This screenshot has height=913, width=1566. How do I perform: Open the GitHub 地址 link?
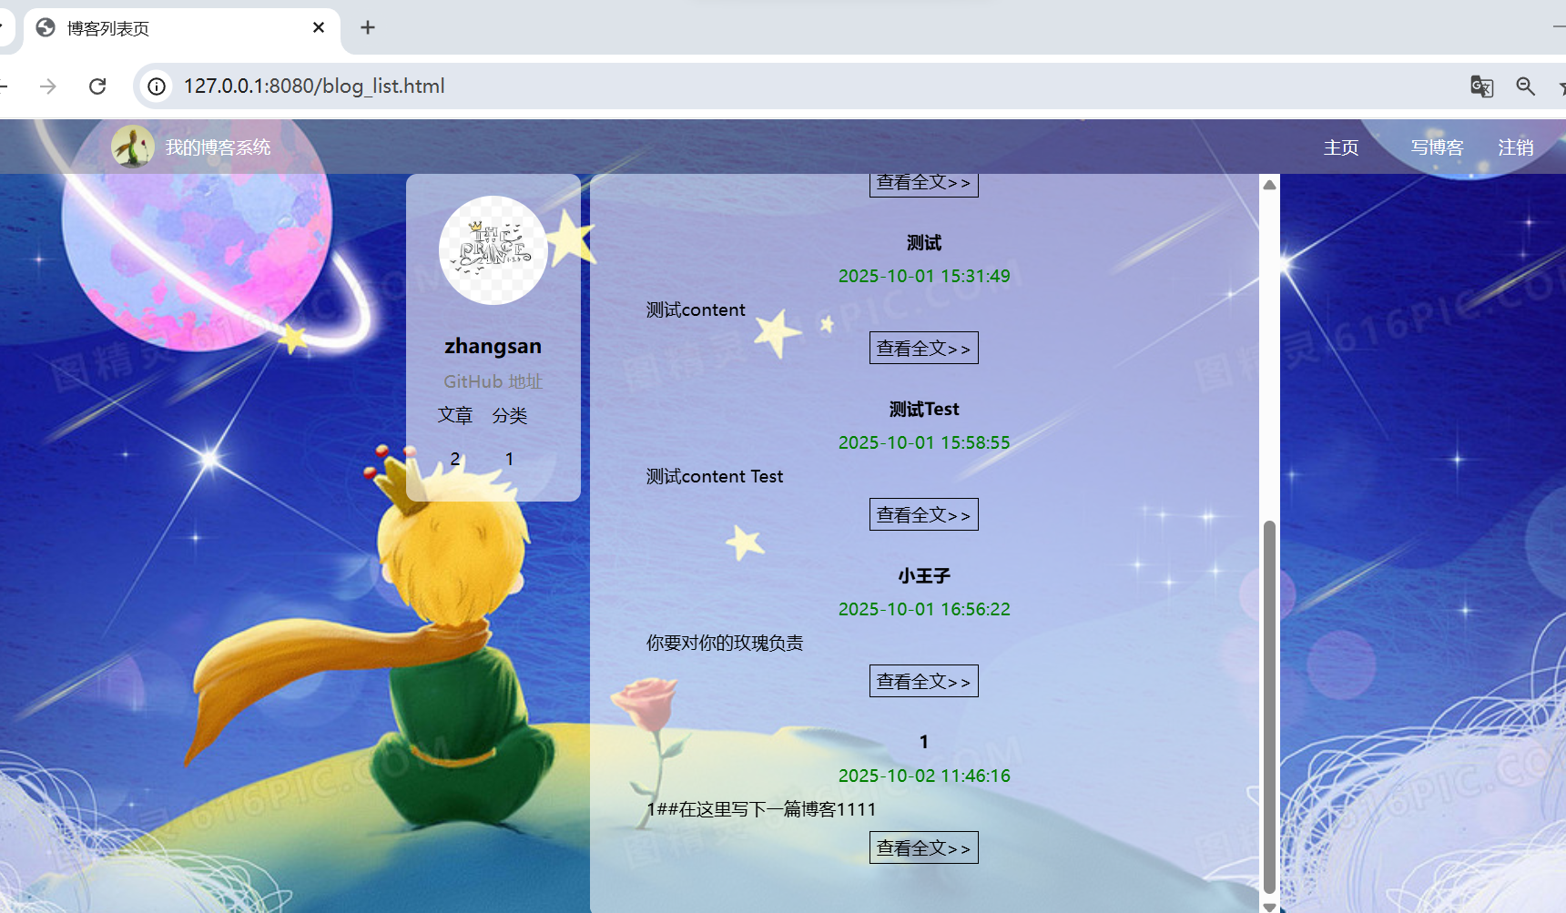(x=493, y=381)
